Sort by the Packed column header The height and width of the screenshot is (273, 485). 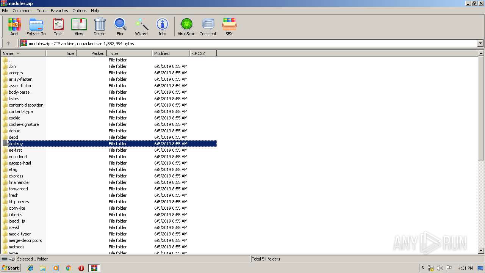[92, 53]
